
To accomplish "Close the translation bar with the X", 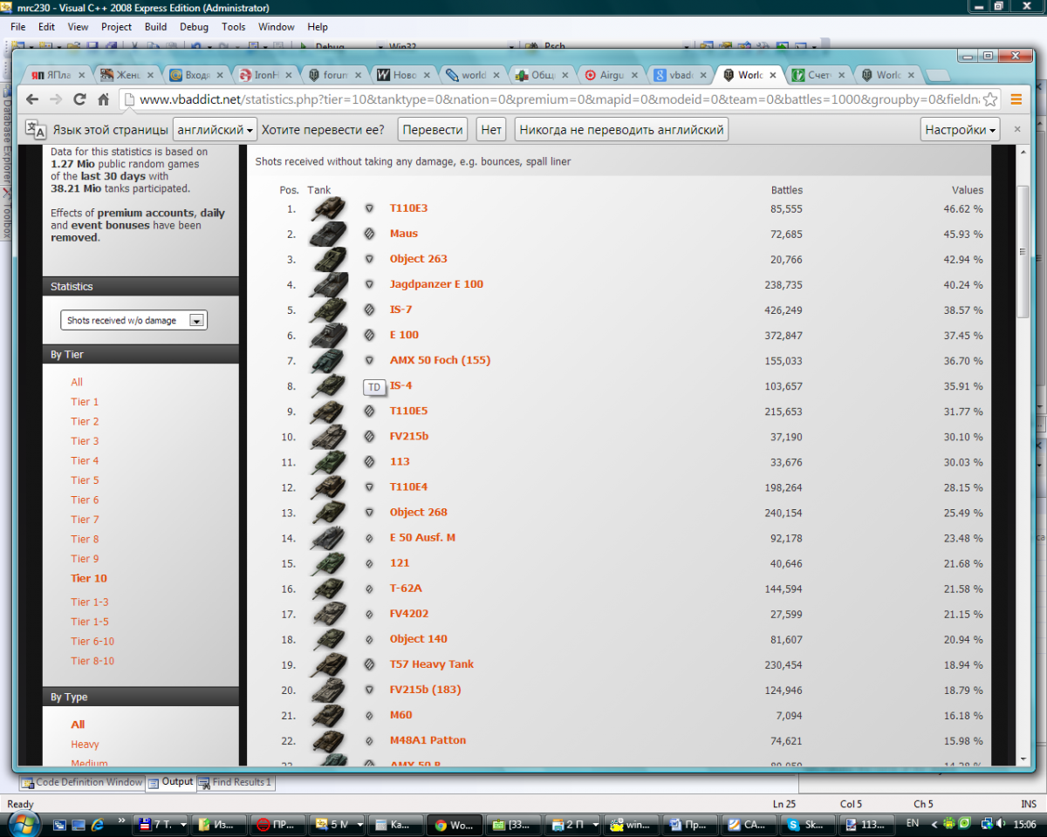I will click(1016, 129).
